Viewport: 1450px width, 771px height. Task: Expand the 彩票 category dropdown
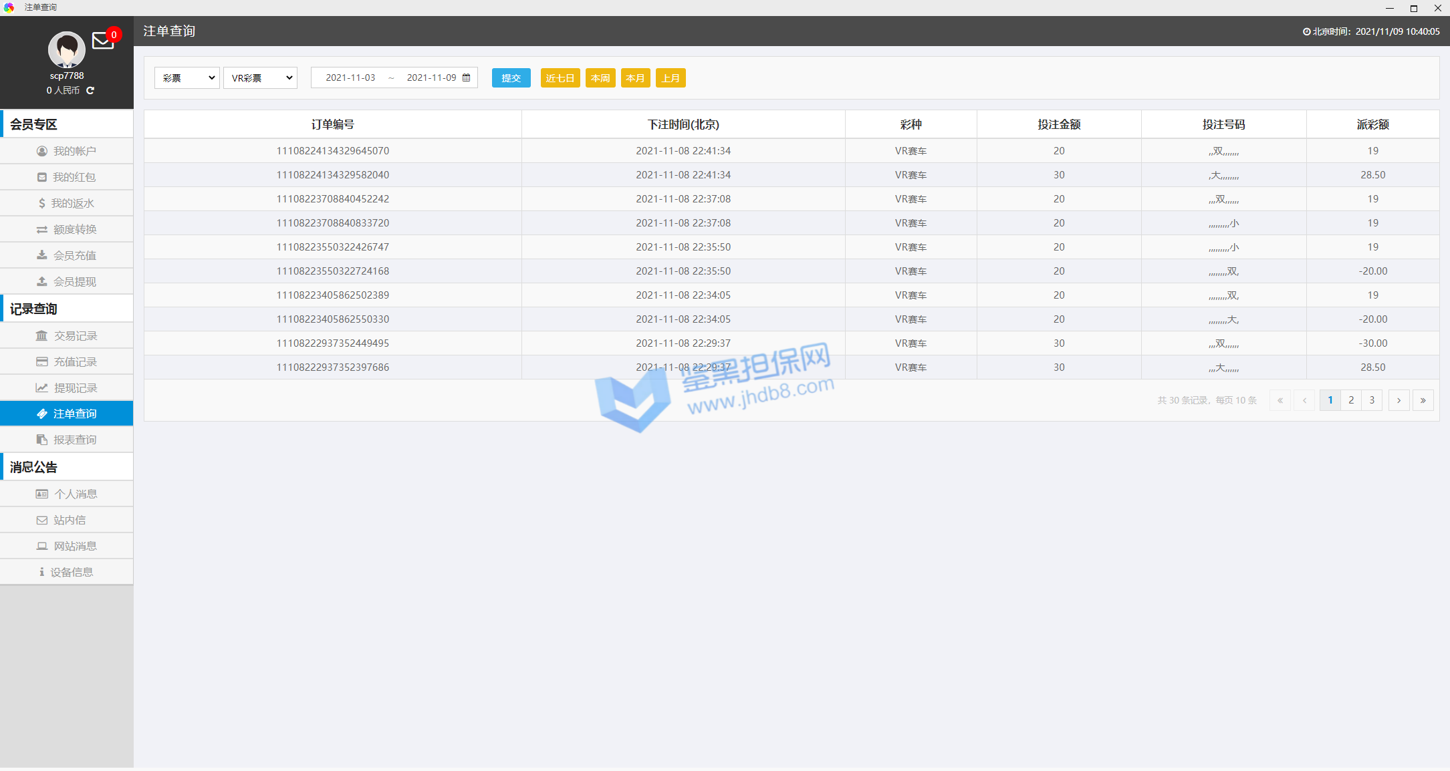pyautogui.click(x=187, y=78)
